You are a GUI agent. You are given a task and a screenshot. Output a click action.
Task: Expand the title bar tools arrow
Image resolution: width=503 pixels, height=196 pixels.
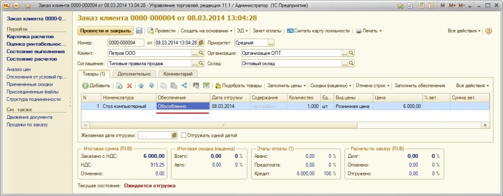470,6
